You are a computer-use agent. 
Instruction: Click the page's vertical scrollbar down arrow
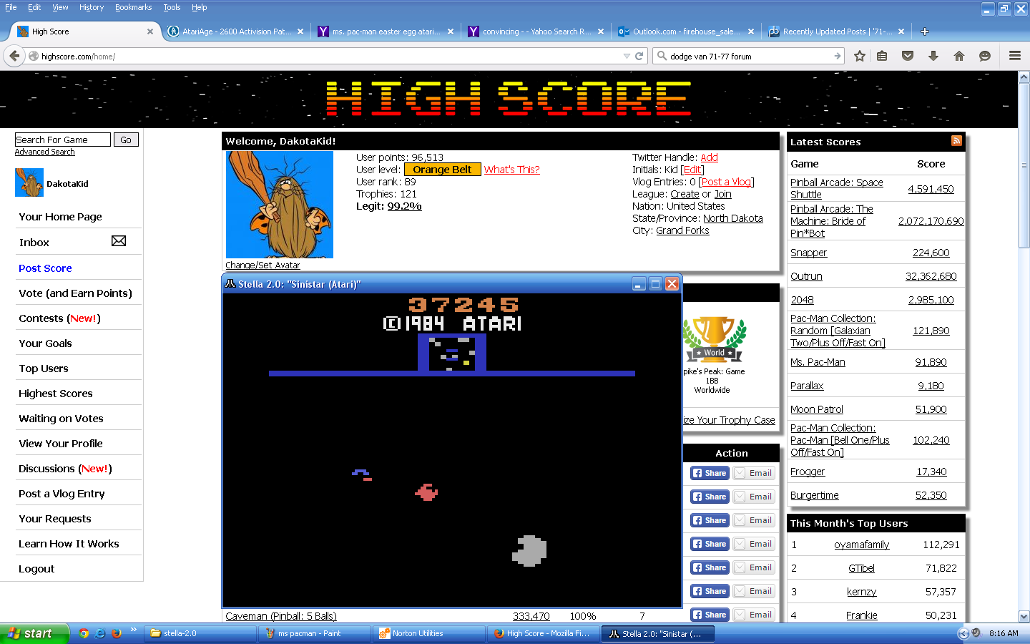(1024, 616)
